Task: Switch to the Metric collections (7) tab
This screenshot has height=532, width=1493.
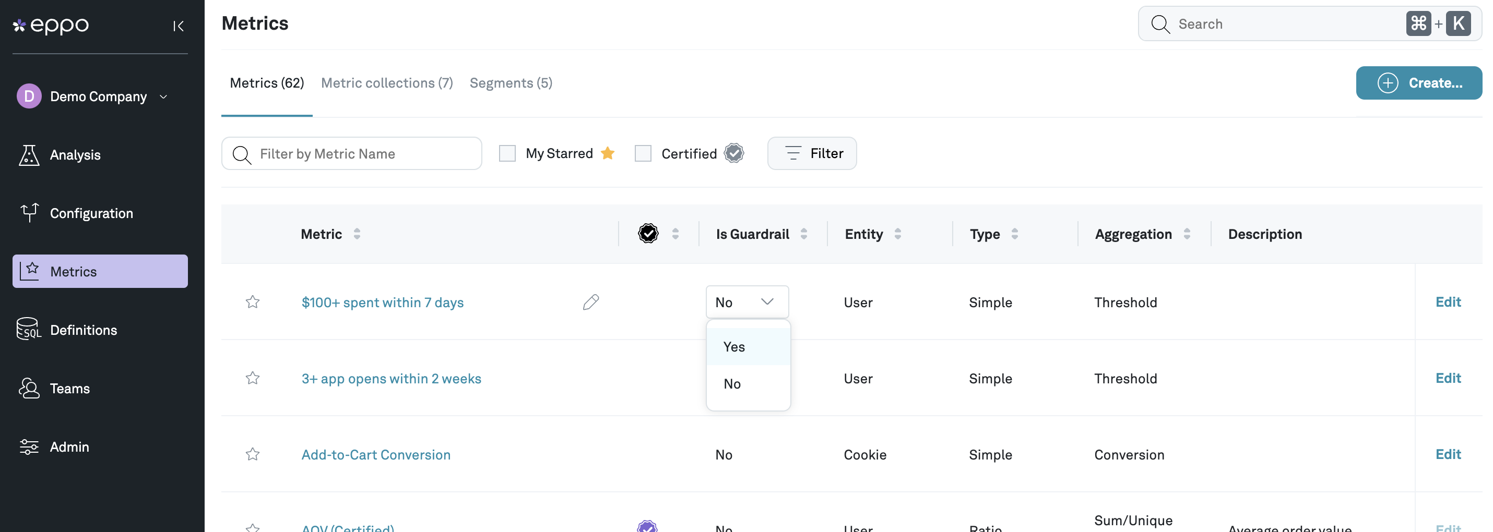Action: [387, 83]
